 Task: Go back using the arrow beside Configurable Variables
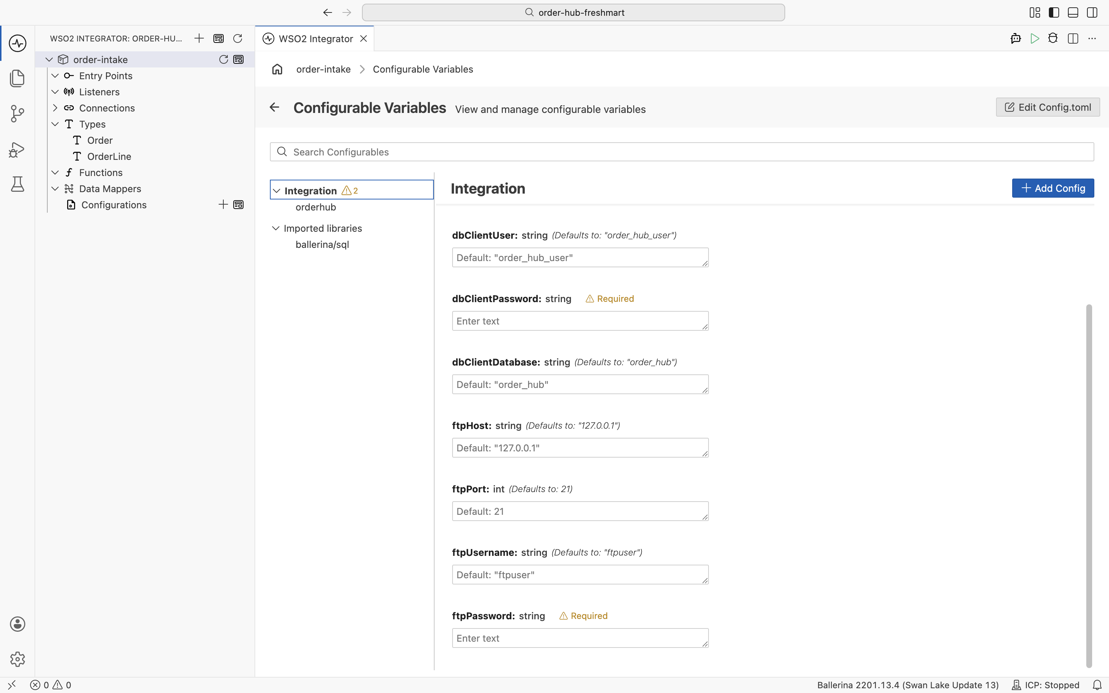click(275, 107)
